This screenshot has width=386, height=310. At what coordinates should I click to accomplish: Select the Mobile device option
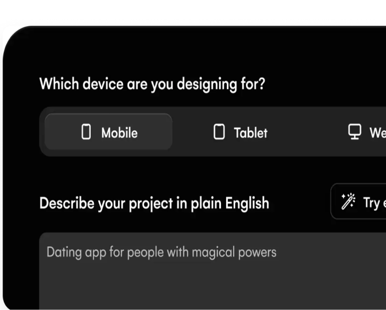(x=108, y=132)
